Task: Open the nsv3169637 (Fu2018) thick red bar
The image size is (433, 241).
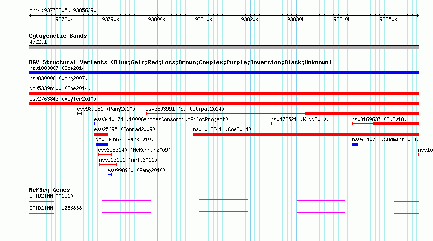Action: 396,124
